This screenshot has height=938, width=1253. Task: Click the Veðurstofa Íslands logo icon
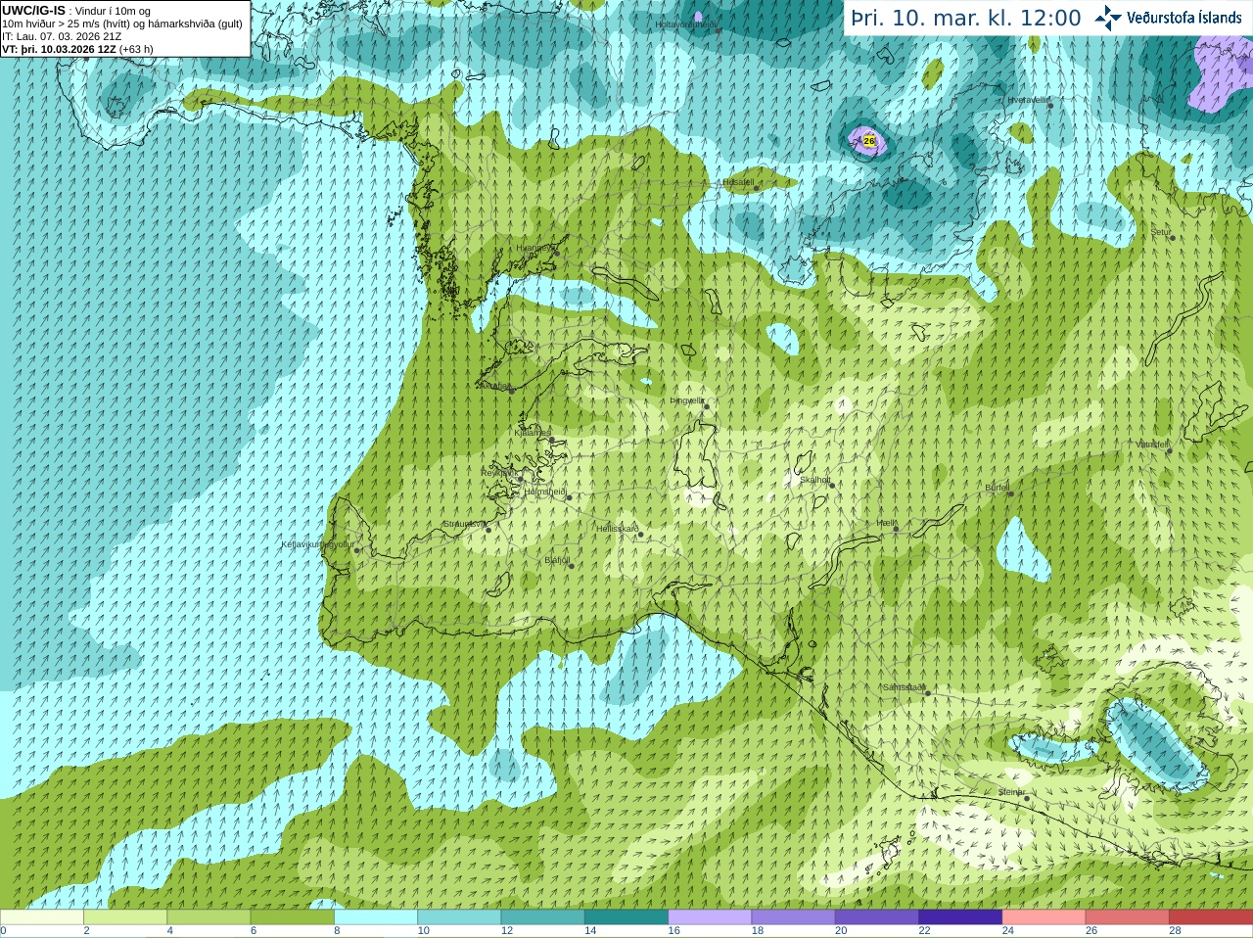pyautogui.click(x=1108, y=17)
